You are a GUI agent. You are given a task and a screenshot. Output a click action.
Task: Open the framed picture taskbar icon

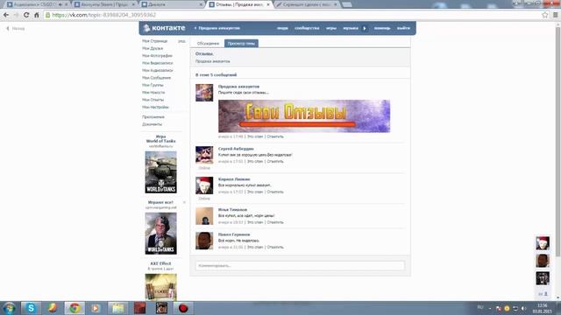[161, 308]
